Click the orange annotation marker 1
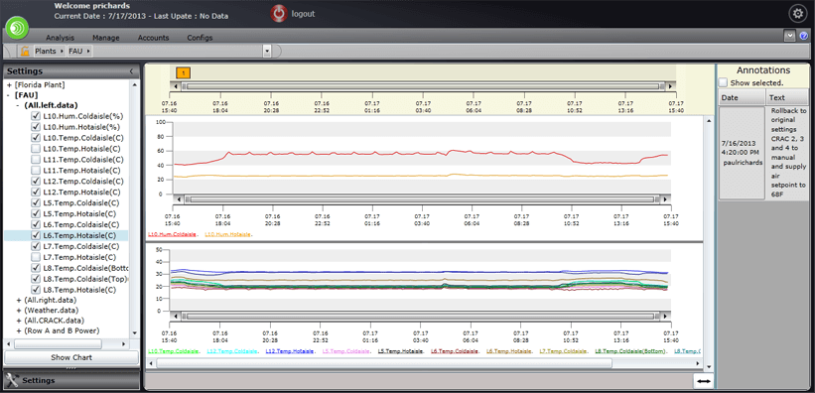815x393 pixels. 183,73
